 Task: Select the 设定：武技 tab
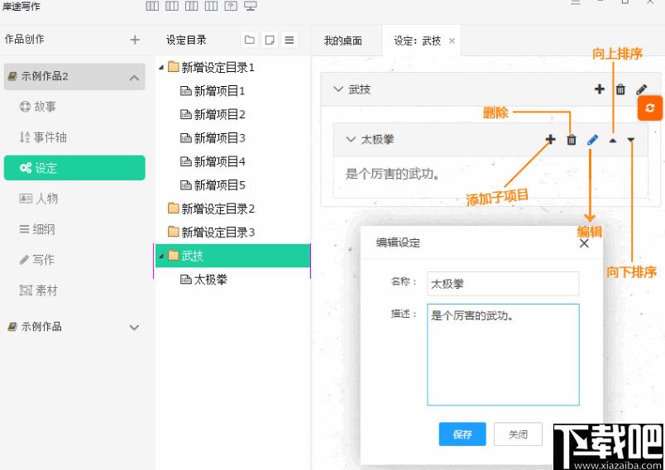418,41
